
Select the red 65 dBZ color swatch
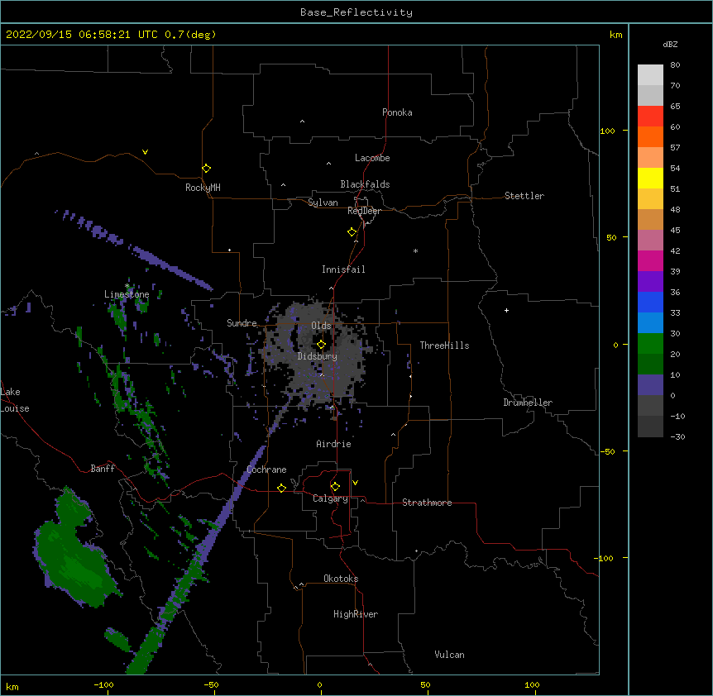[650, 116]
